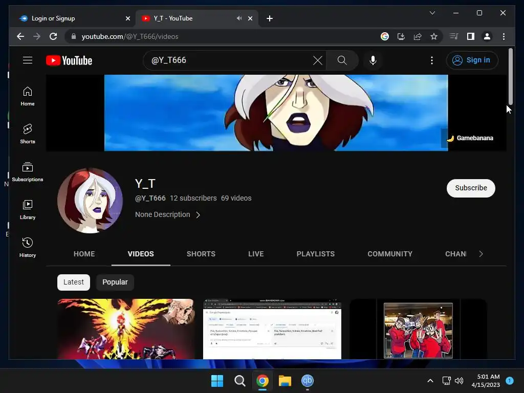Open the tab search dropdown arrow
This screenshot has height=393, width=524.
point(432,13)
